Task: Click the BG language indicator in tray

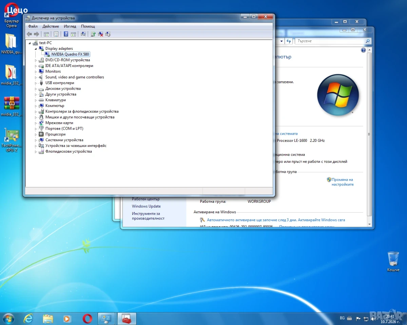Action: [342, 318]
